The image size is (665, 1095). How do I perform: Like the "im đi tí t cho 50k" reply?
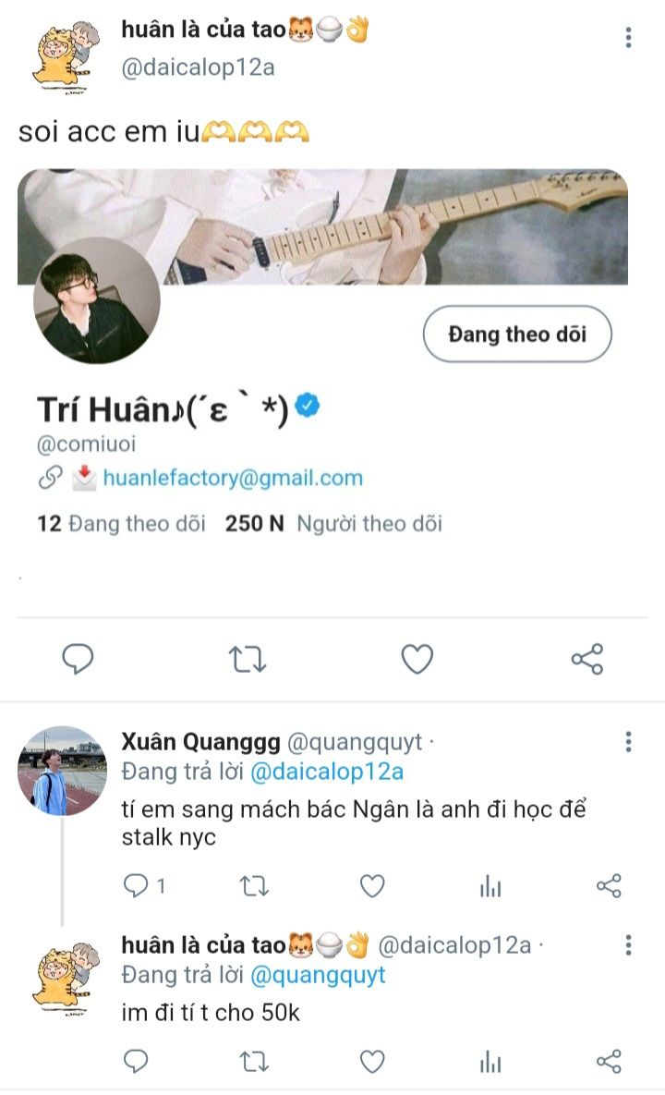pyautogui.click(x=372, y=1061)
